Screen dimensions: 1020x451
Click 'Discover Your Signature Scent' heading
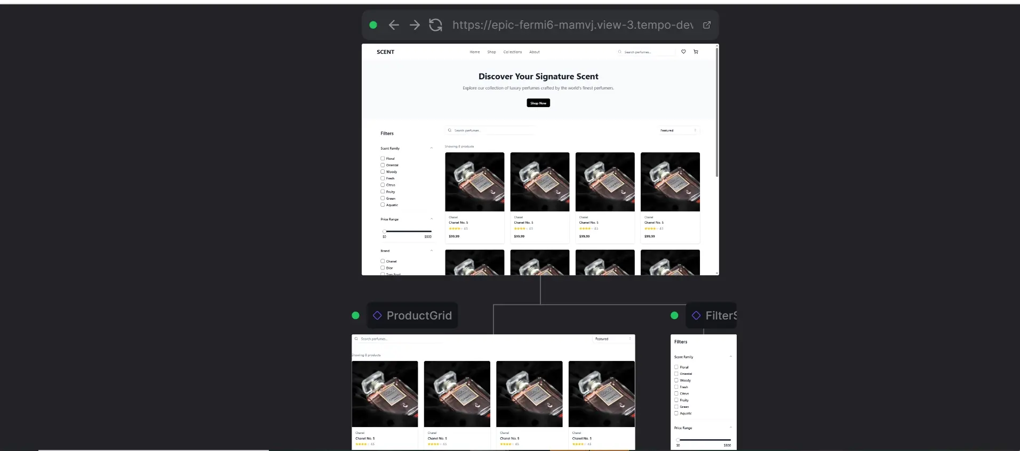(538, 77)
